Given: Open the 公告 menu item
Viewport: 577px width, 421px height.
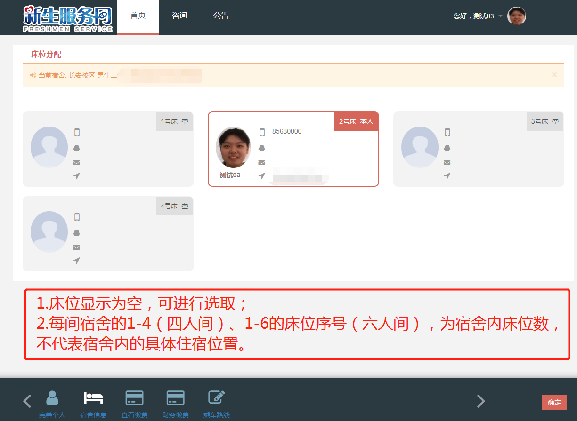Looking at the screenshot, I should [x=220, y=16].
